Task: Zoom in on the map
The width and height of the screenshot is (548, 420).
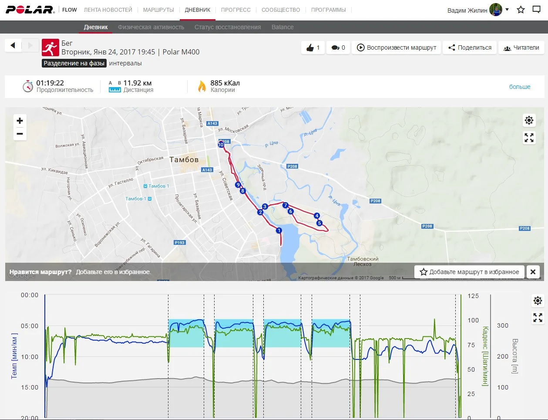Action: [x=20, y=121]
